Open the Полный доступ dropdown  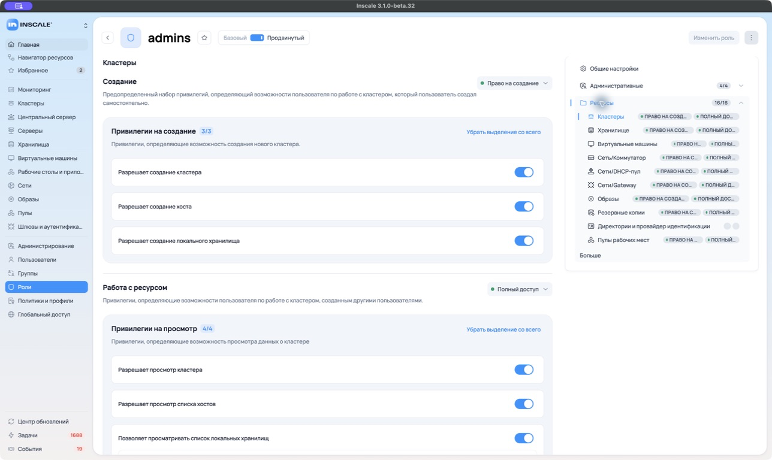(x=520, y=289)
